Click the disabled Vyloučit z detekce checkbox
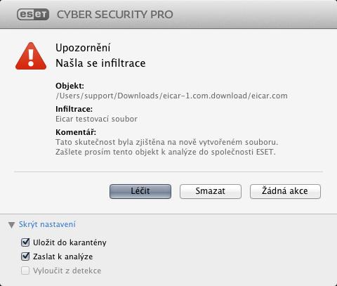The width and height of the screenshot is (337, 286). [25, 271]
